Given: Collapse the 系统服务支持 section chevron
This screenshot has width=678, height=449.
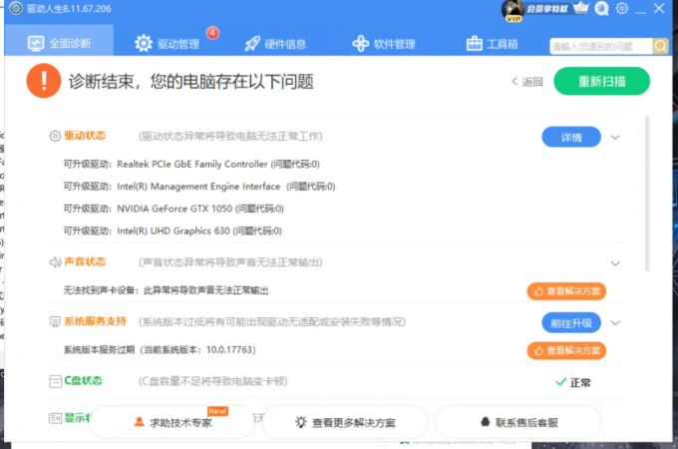Looking at the screenshot, I should (615, 322).
